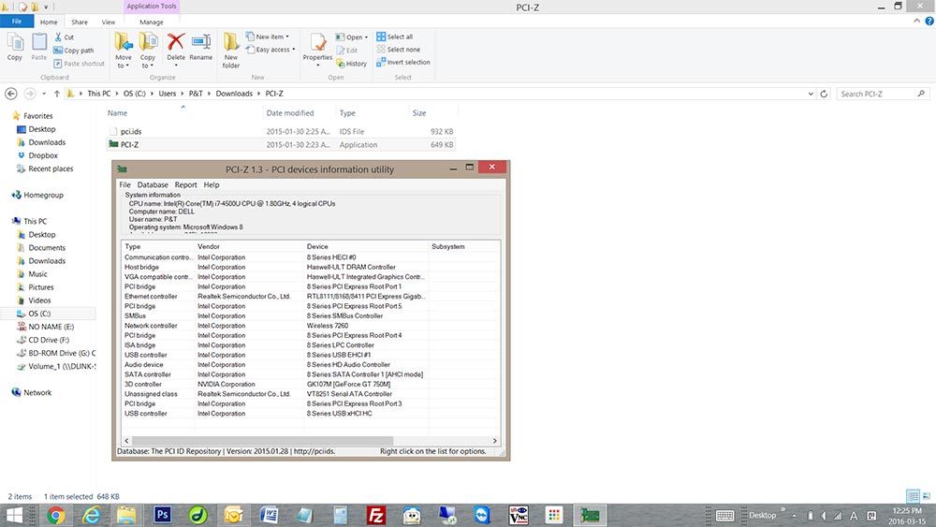Switch to details view icon in status bar

[x=913, y=496]
